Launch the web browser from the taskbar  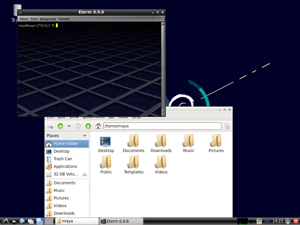click(x=22, y=221)
